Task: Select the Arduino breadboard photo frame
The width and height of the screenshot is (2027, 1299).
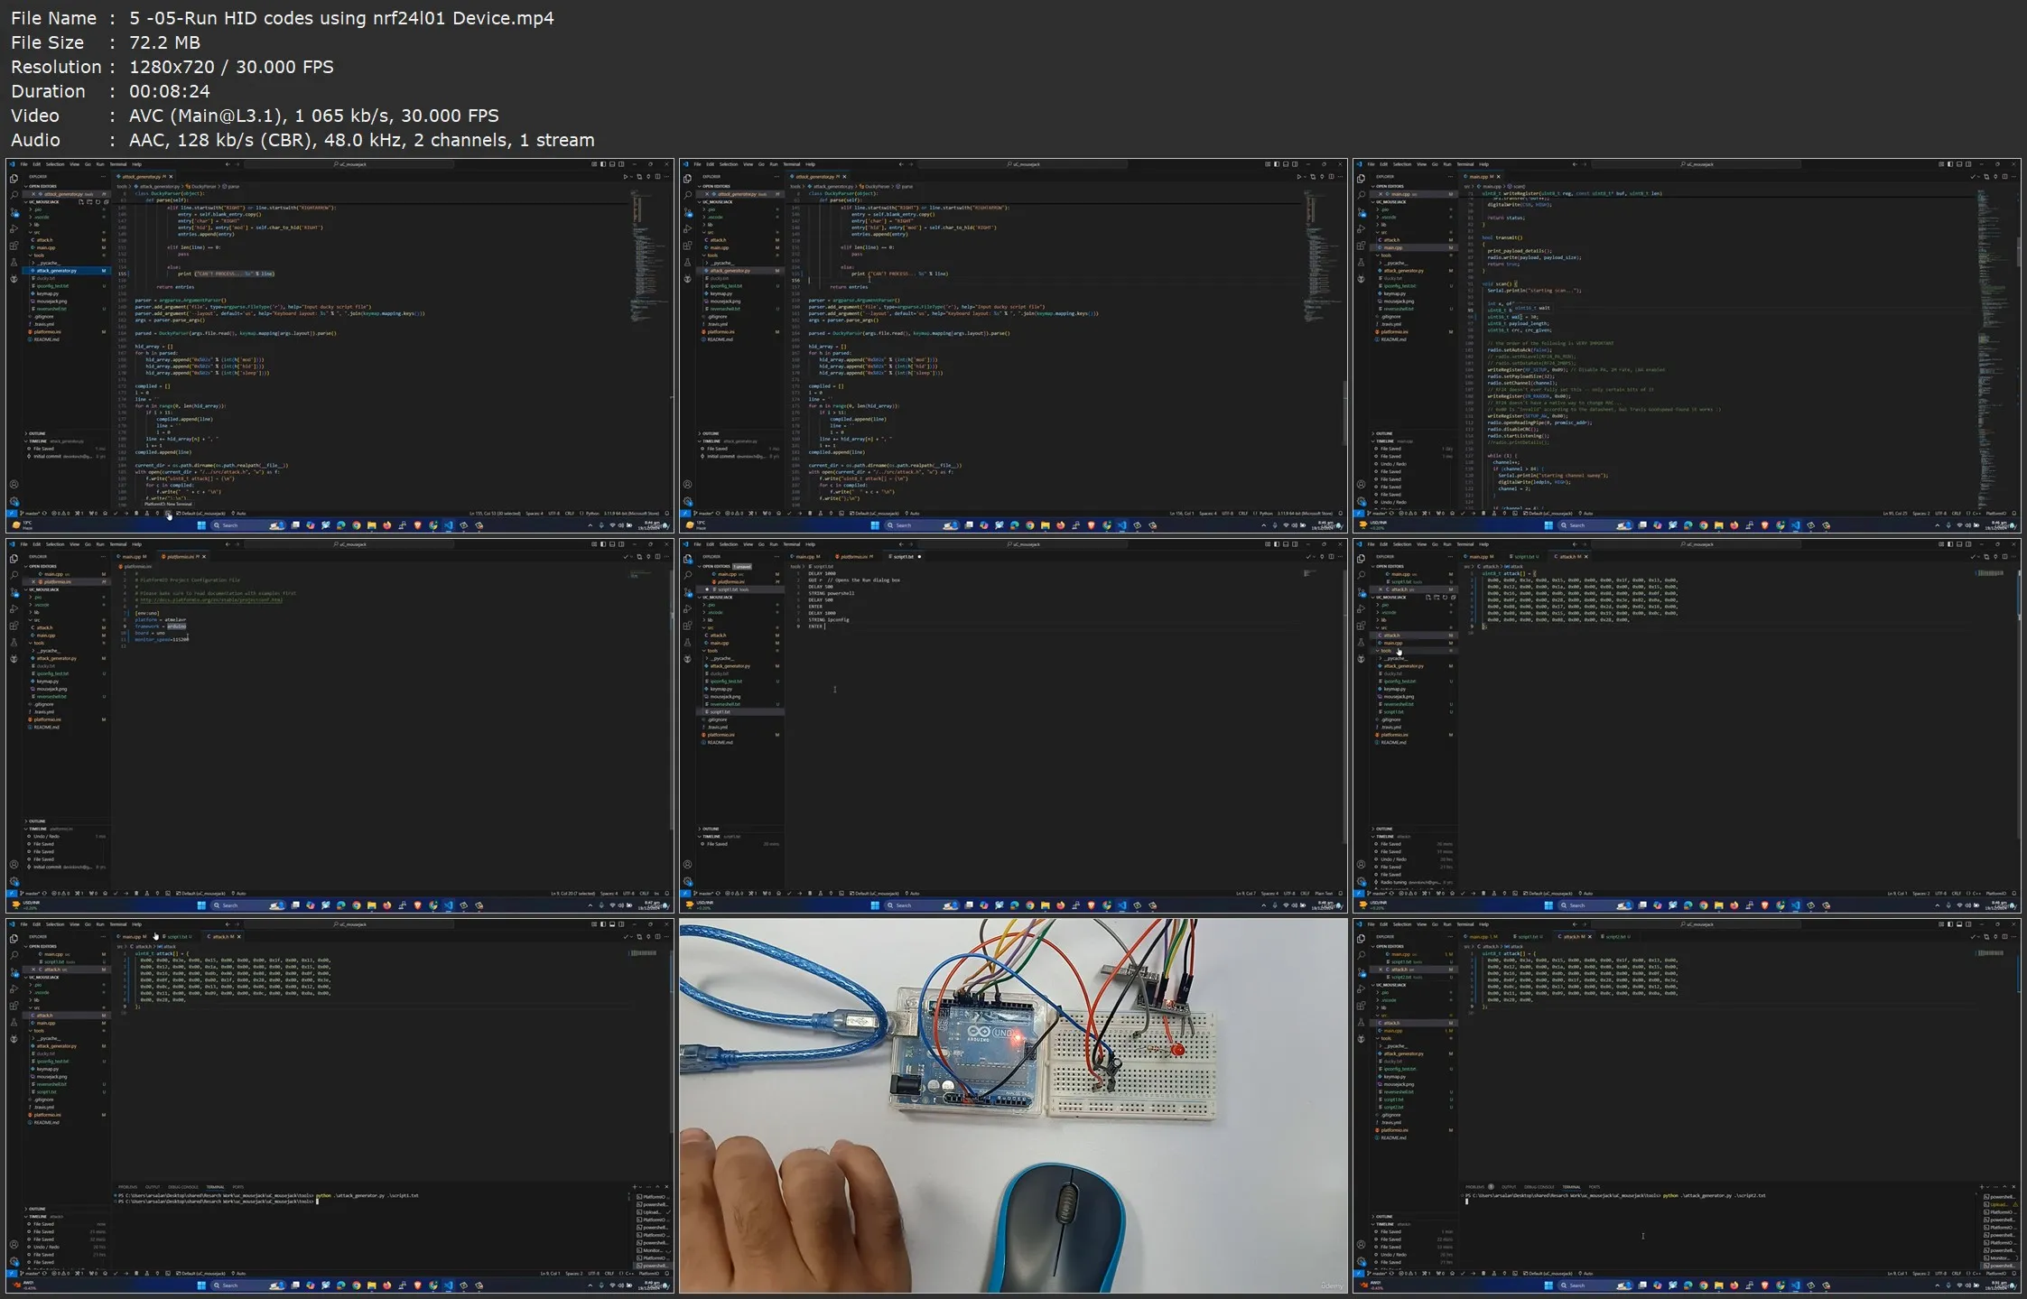Action: tap(1012, 1105)
